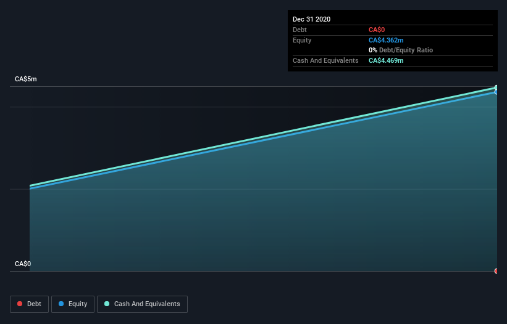Click the 'Dec 31 2020' tooltip date
The width and height of the screenshot is (507, 324).
[x=311, y=19]
